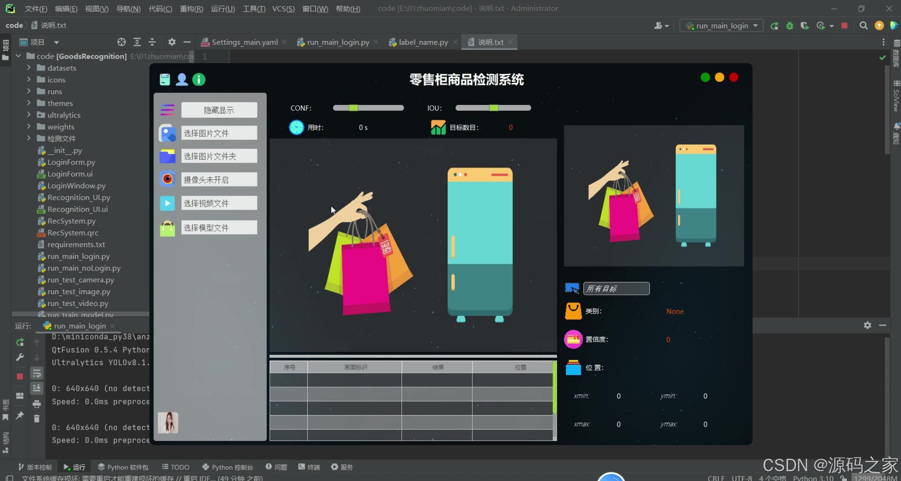901x481 pixels.
Task: Click the 选择模型文件 button
Action: (219, 228)
